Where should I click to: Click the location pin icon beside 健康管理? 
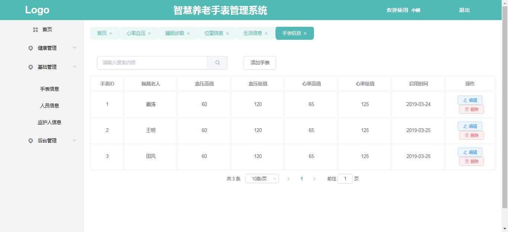(x=30, y=48)
